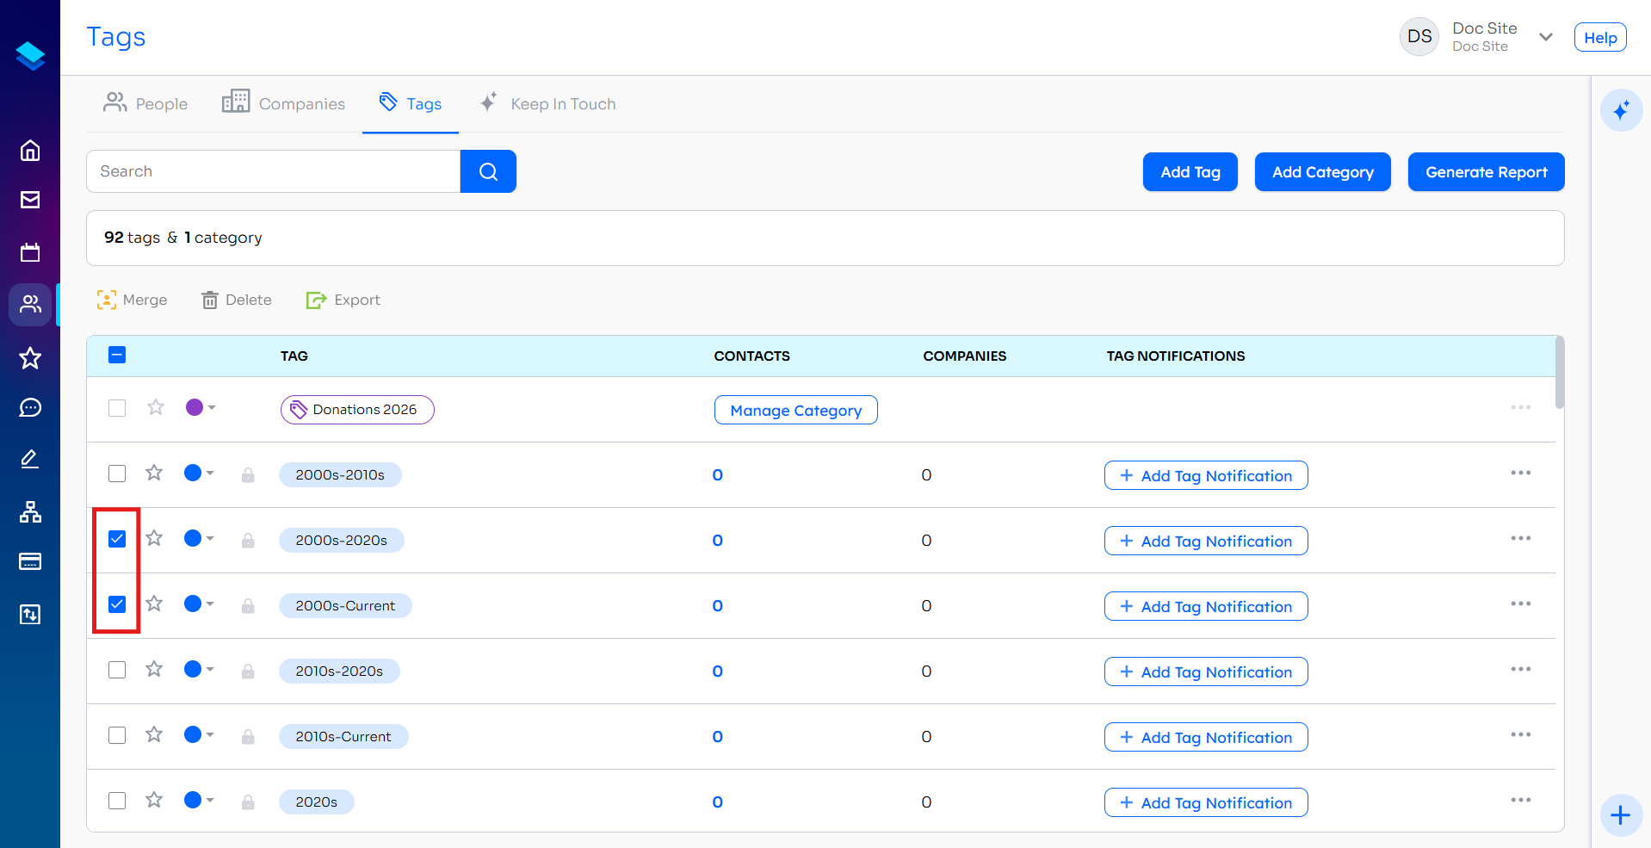
Task: Check the 2000s-2010s row checkbox
Action: (117, 474)
